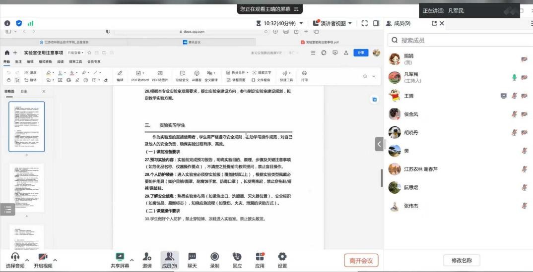The width and height of the screenshot is (533, 272).
Task: Open the Chat (聊天) panel
Action: [192, 257]
